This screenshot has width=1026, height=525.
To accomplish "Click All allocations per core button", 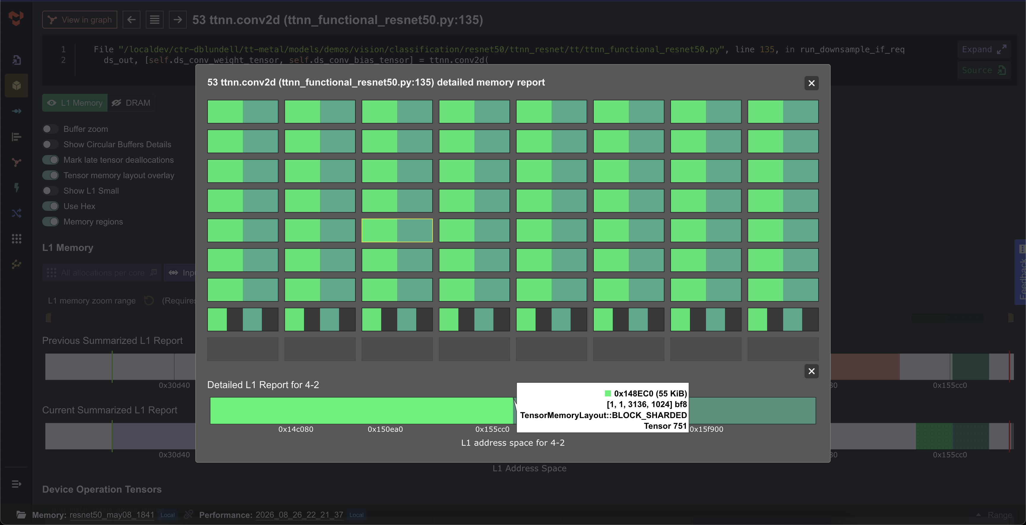I will (x=102, y=273).
